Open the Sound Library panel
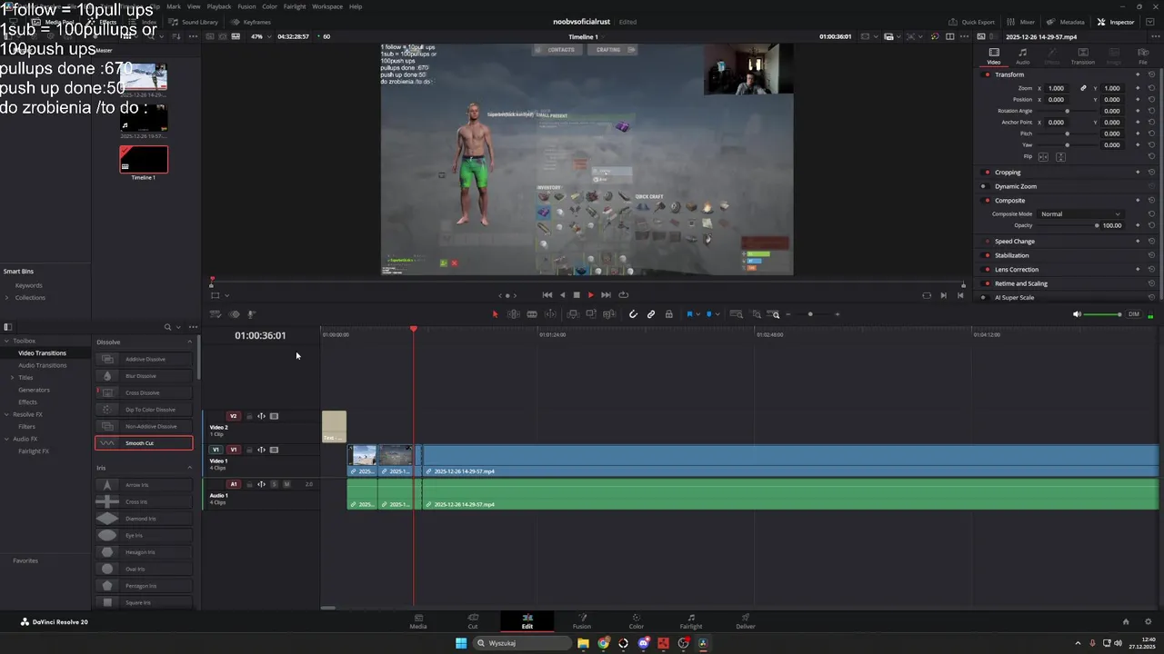This screenshot has width=1164, height=654. (194, 22)
